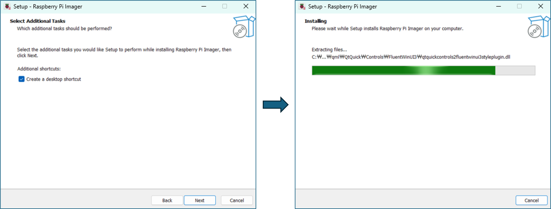Click the installation progress bar
This screenshot has height=209, width=551.
pos(423,70)
